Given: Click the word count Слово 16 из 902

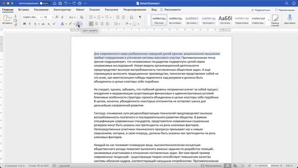Looking at the screenshot, I should tap(39, 166).
